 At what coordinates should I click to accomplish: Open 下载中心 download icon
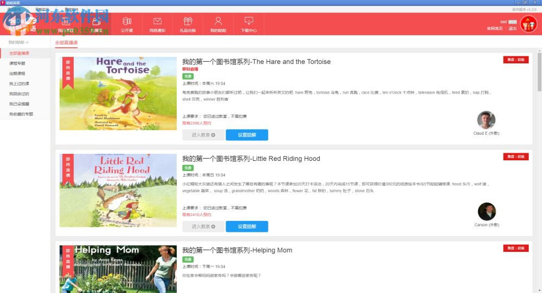(x=249, y=22)
